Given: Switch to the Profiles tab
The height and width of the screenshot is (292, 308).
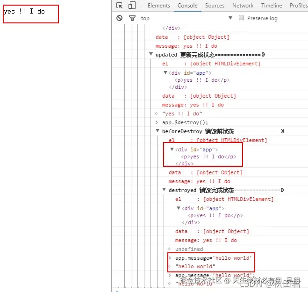Looking at the screenshot, I should coord(299,6).
